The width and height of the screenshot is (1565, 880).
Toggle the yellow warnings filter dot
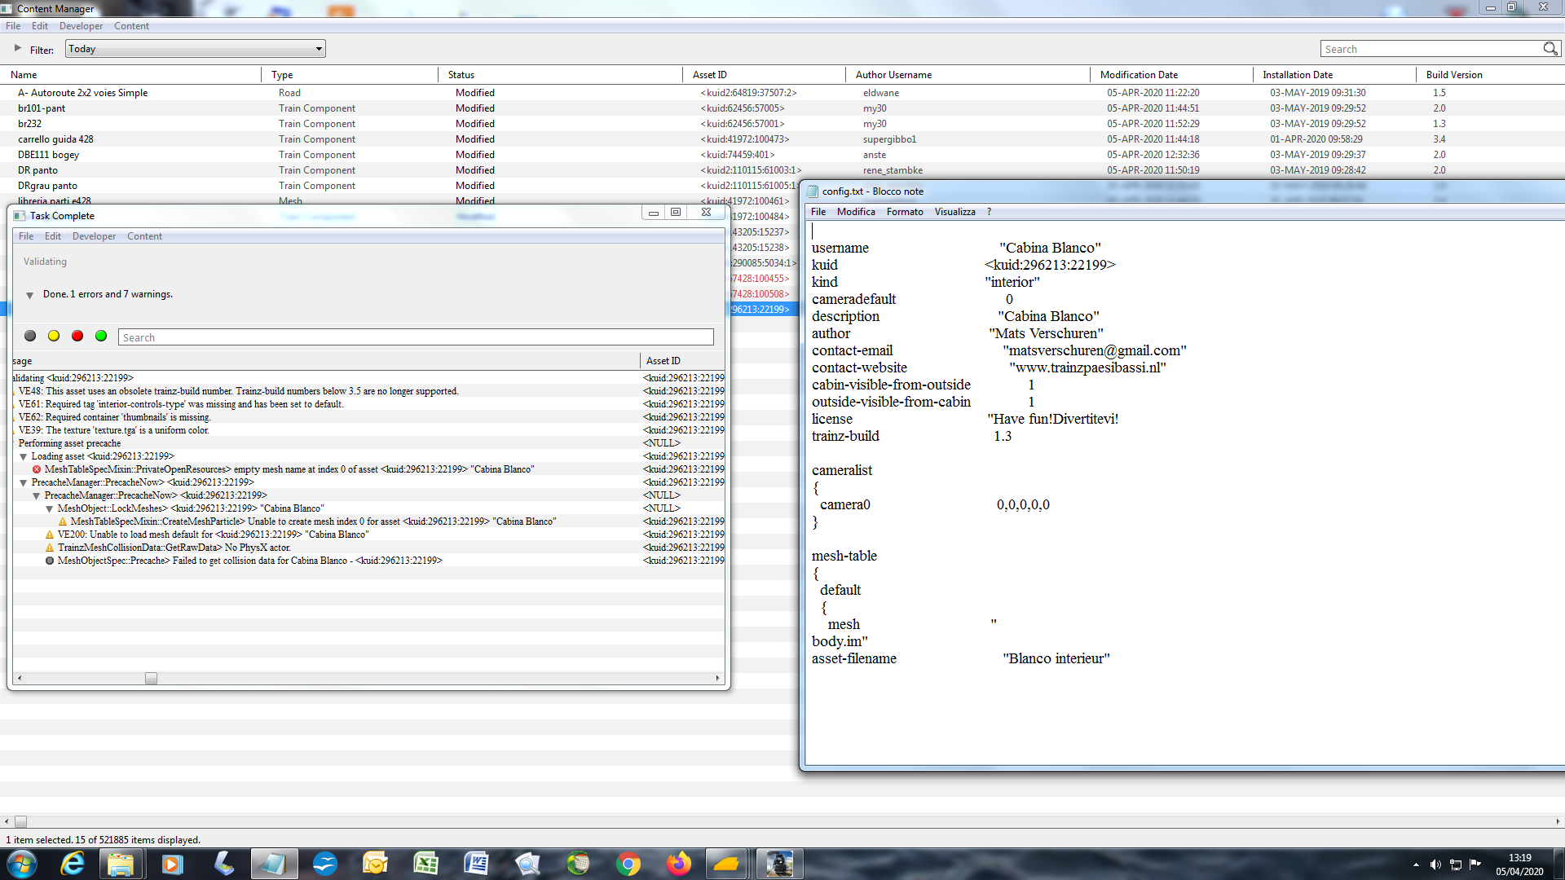pos(54,336)
